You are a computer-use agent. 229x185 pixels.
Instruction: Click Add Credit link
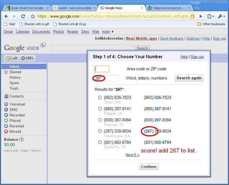pos(11,151)
